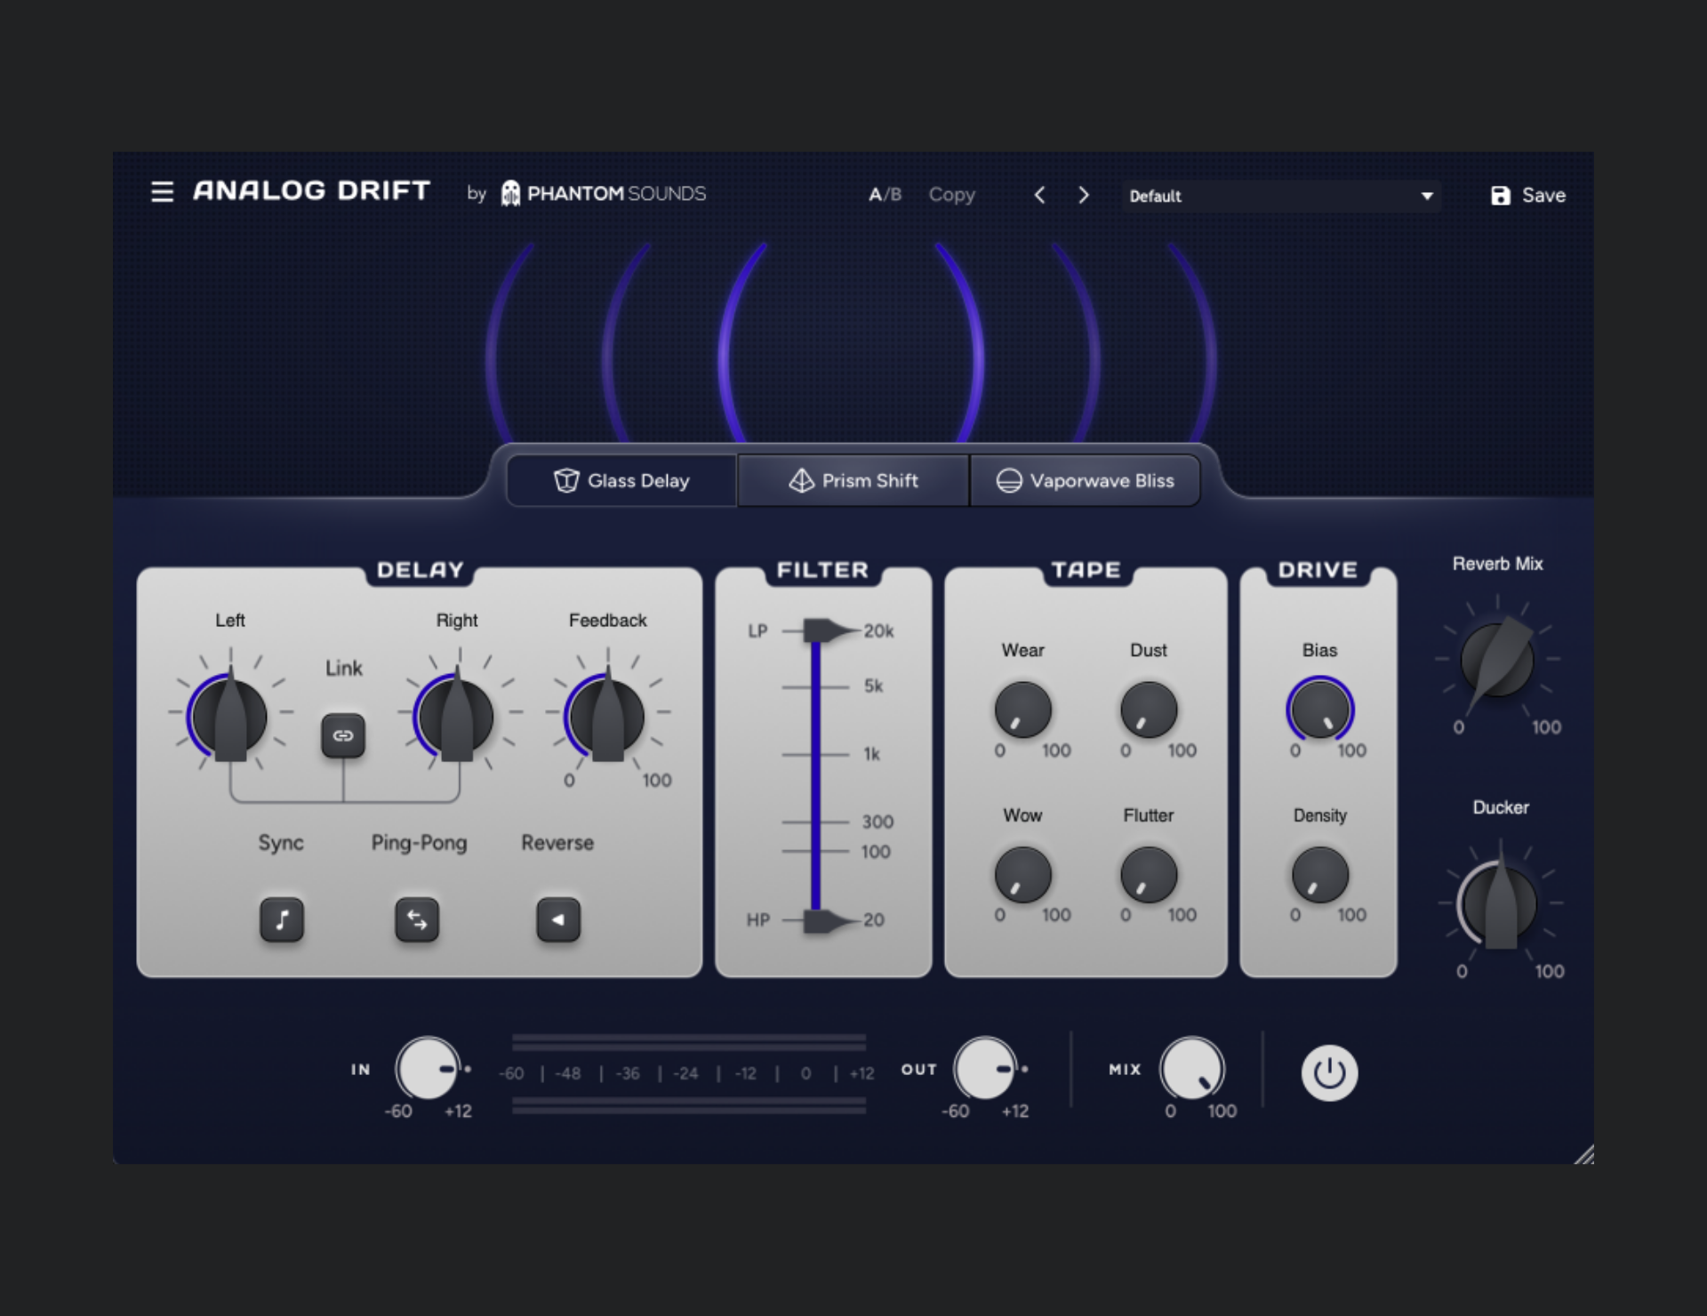Image resolution: width=1707 pixels, height=1316 pixels.
Task: Click the Phantom Sounds ghost logo
Action: pyautogui.click(x=510, y=194)
